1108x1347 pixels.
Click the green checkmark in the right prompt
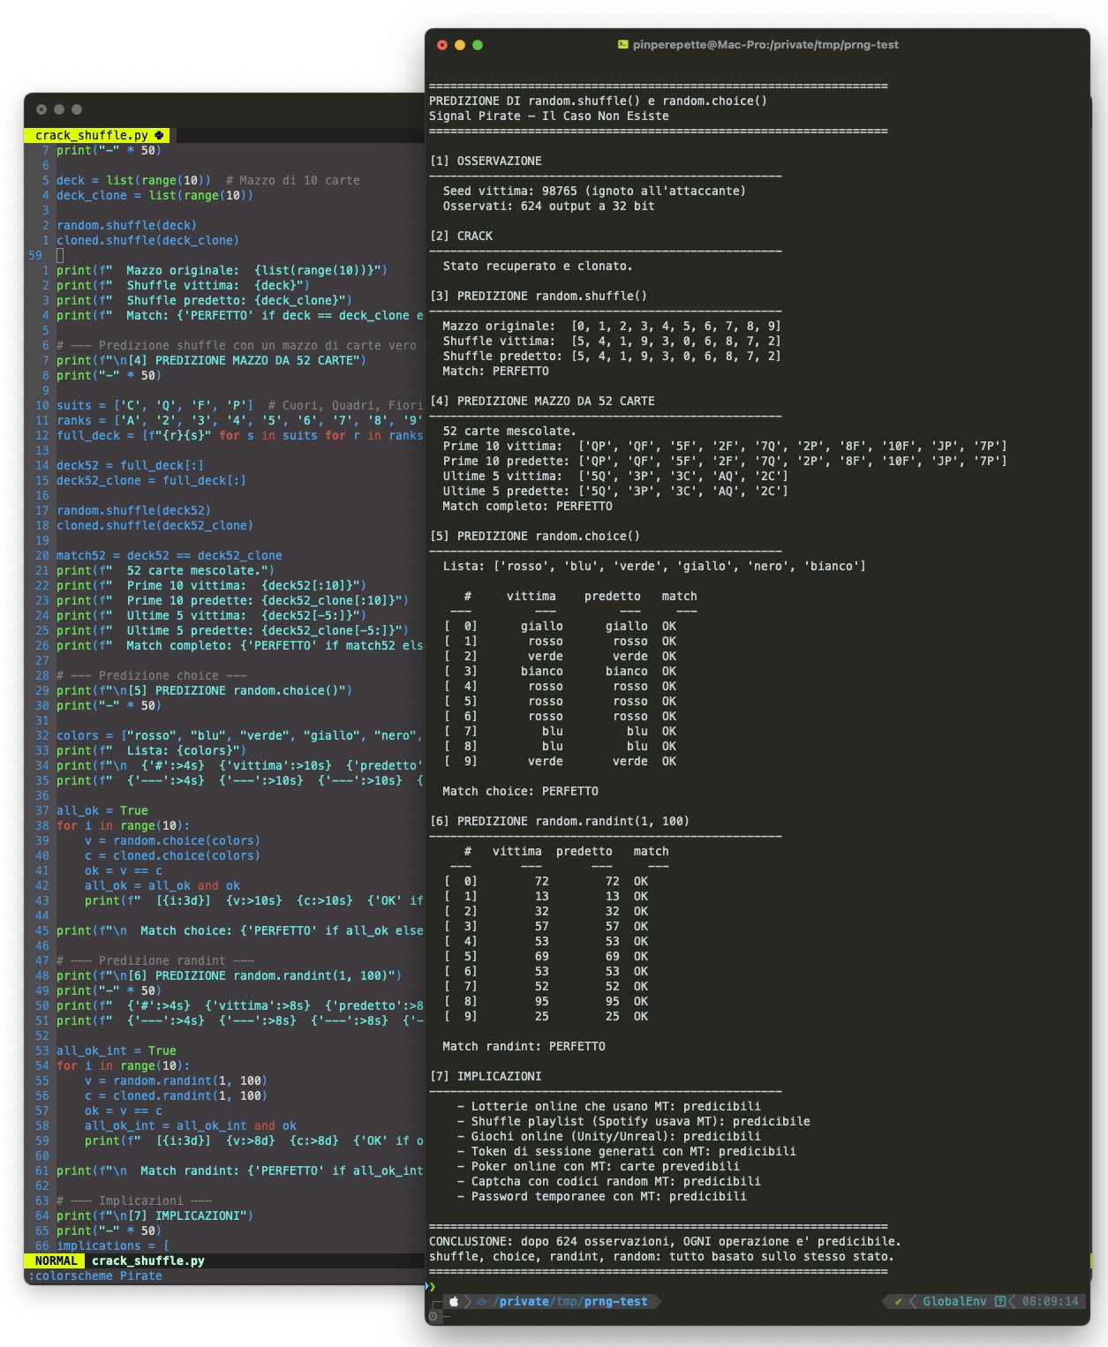[x=898, y=1301]
